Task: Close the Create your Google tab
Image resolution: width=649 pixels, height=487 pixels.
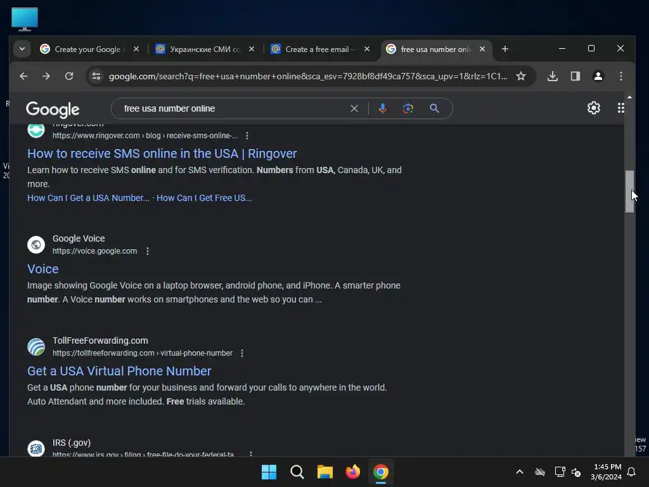Action: click(136, 49)
